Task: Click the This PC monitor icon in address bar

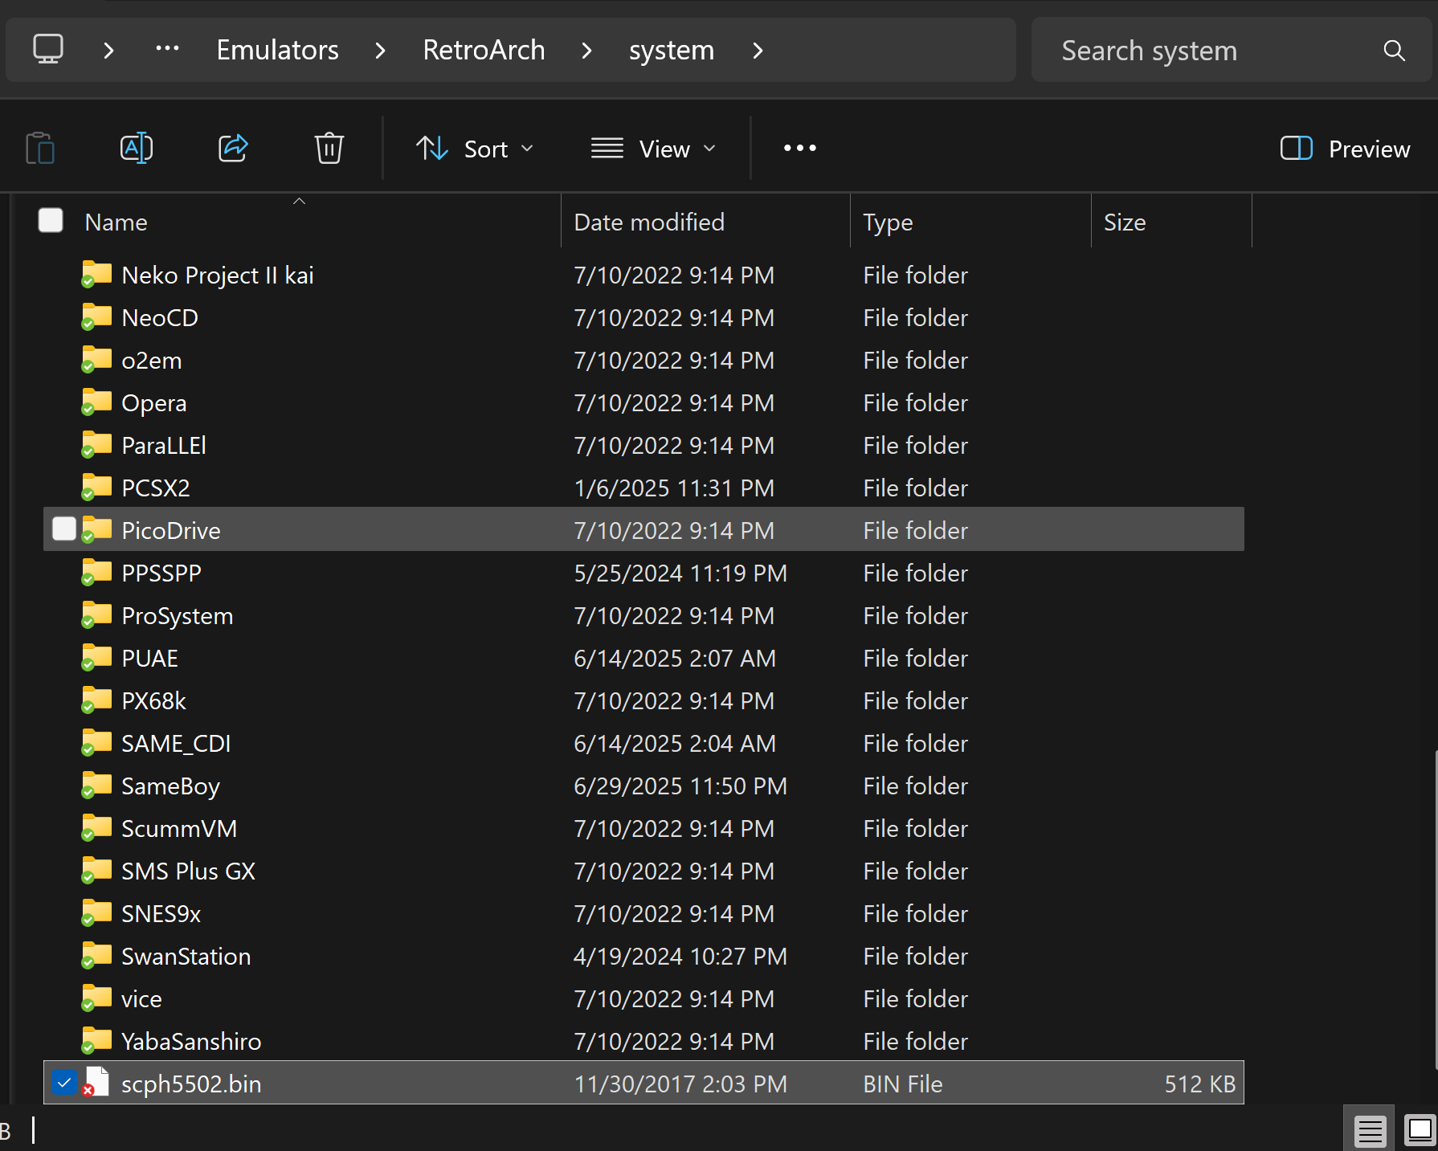Action: click(48, 50)
